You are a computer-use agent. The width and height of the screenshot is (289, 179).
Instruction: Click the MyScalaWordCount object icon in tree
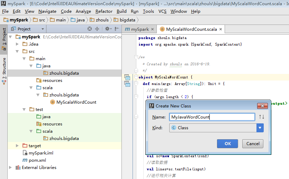click(53, 102)
